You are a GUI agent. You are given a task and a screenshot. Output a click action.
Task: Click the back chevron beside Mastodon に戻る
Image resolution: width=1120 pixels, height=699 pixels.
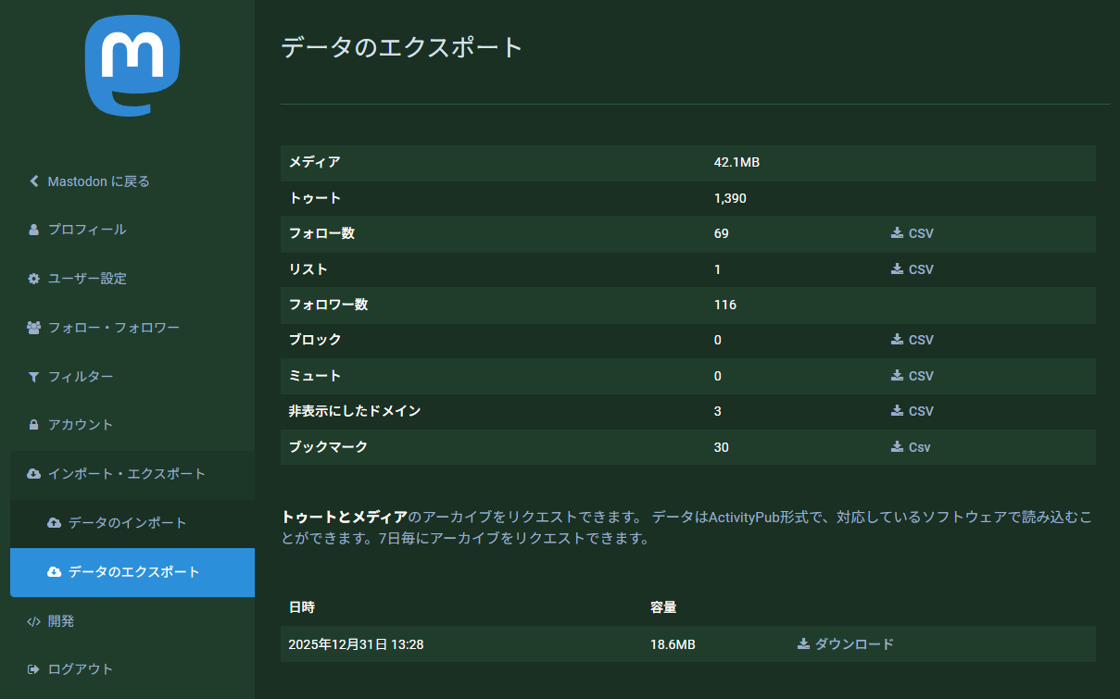pyautogui.click(x=34, y=181)
